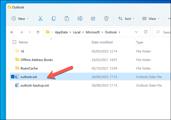
Task: Click date 24/02/2021 14:07 cell
Action: click(104, 60)
